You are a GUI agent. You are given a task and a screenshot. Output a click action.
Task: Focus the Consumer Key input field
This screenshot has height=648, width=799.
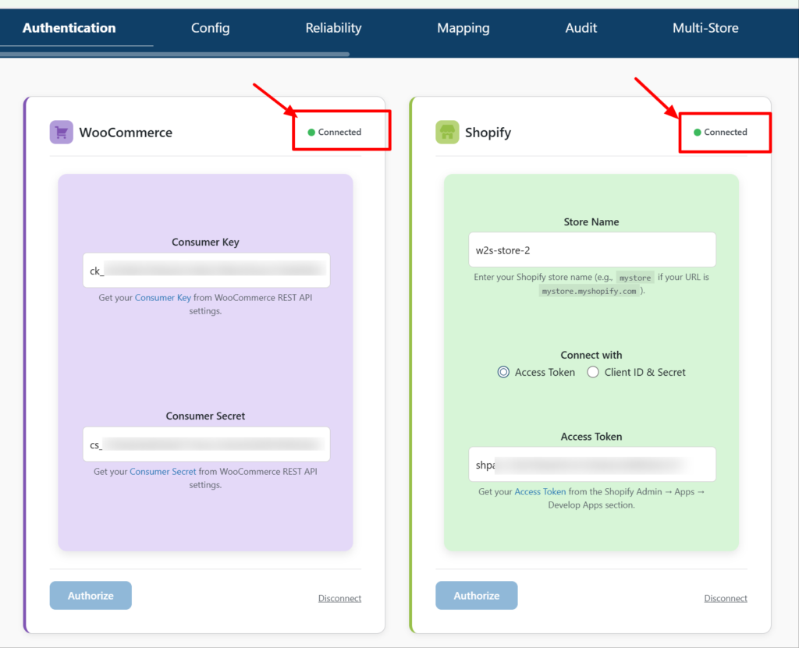click(206, 270)
